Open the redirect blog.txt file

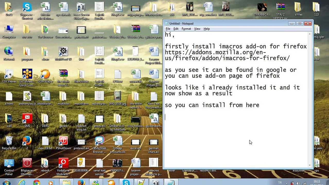tap(81, 122)
